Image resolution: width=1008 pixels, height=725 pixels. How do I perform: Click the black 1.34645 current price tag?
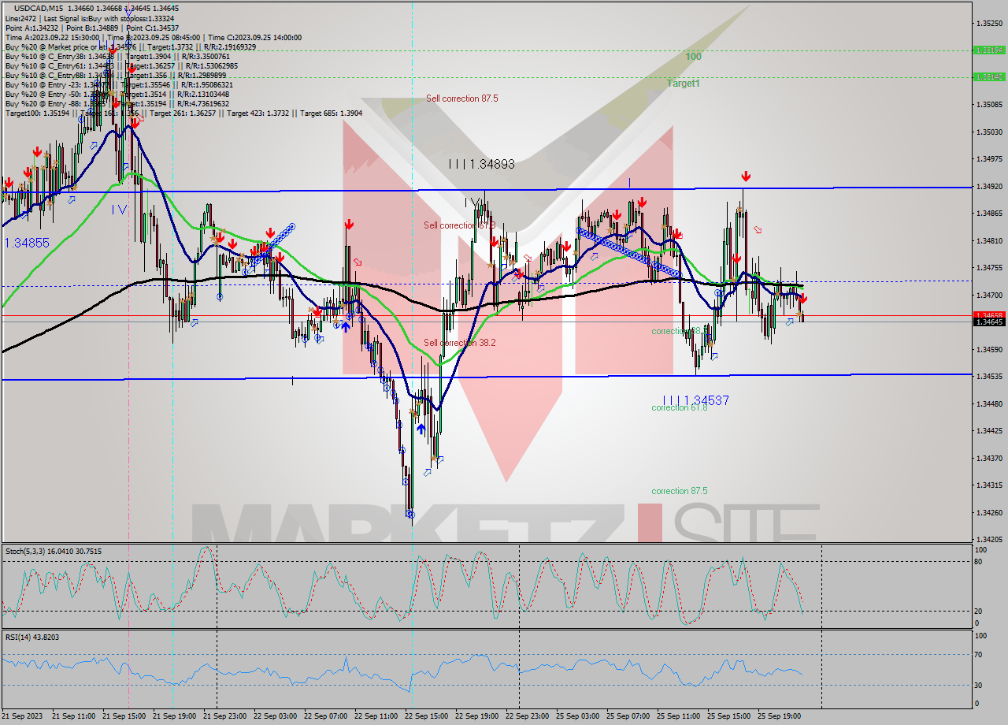(988, 322)
